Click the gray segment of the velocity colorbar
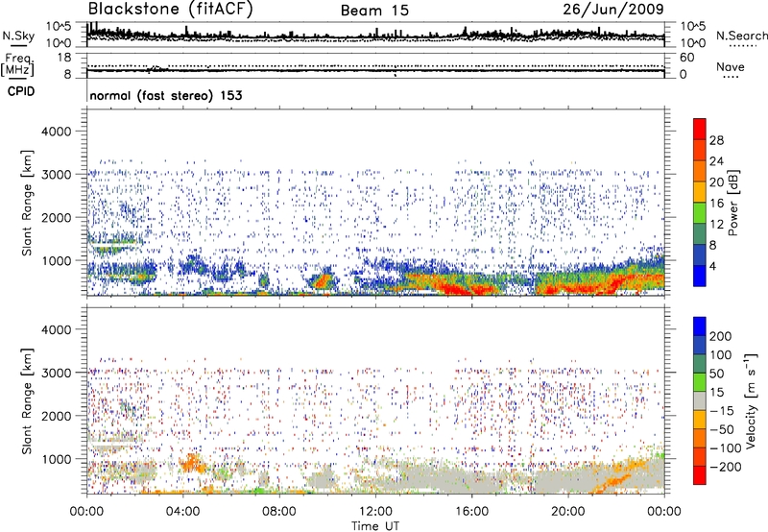 tap(700, 400)
